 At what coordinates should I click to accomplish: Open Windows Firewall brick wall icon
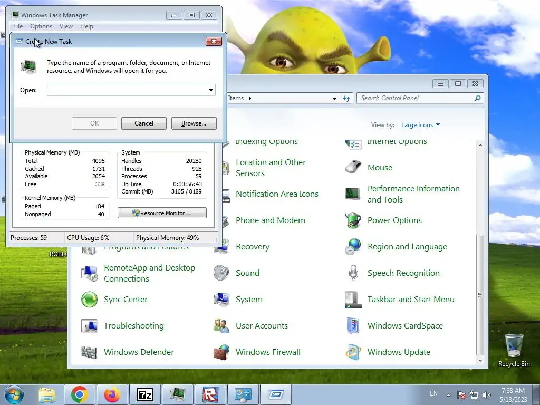pyautogui.click(x=221, y=352)
